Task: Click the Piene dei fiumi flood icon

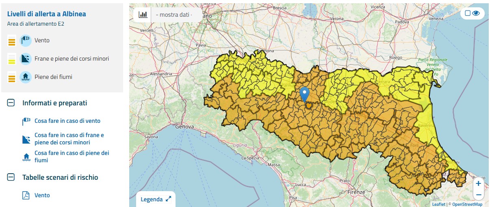Action: tap(26, 76)
